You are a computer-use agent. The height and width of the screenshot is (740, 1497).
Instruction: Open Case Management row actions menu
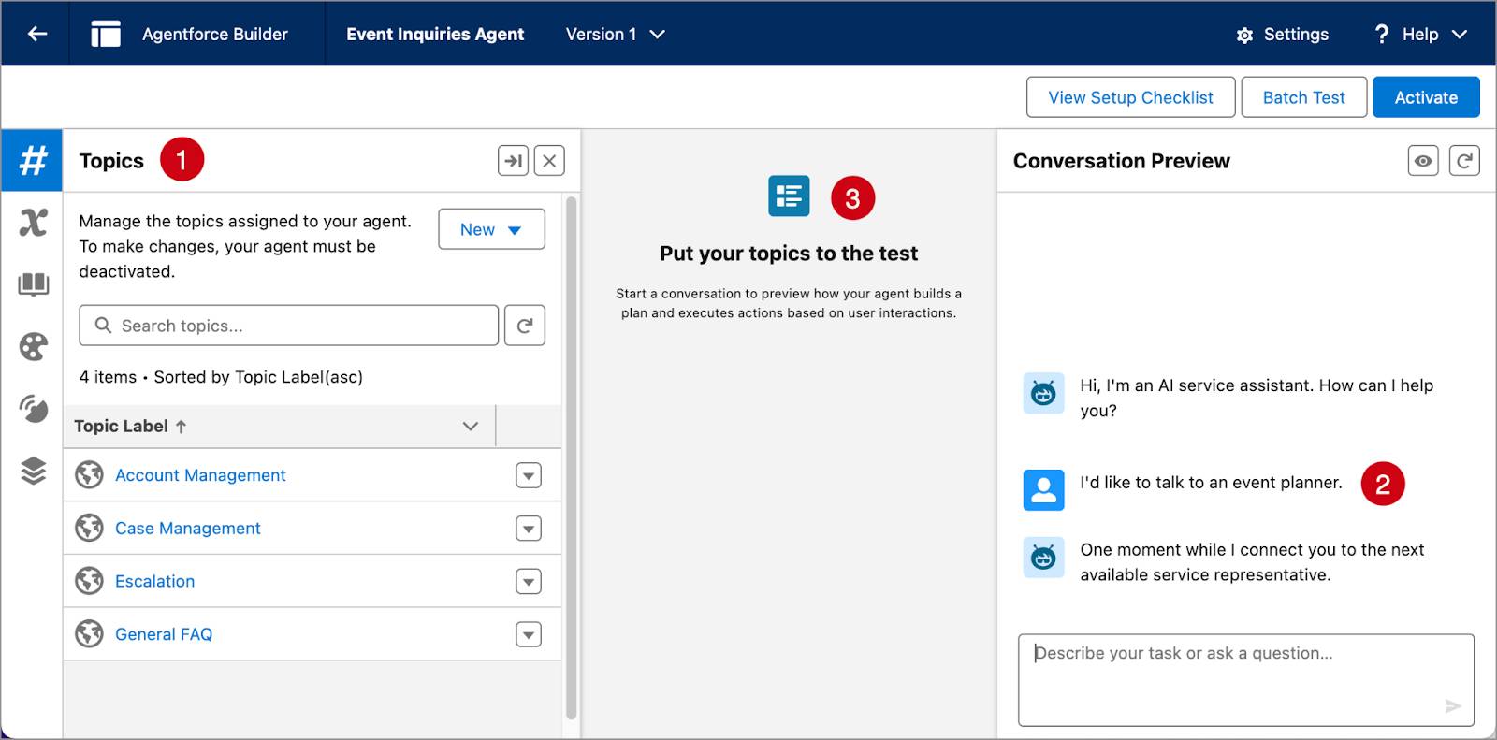[529, 529]
